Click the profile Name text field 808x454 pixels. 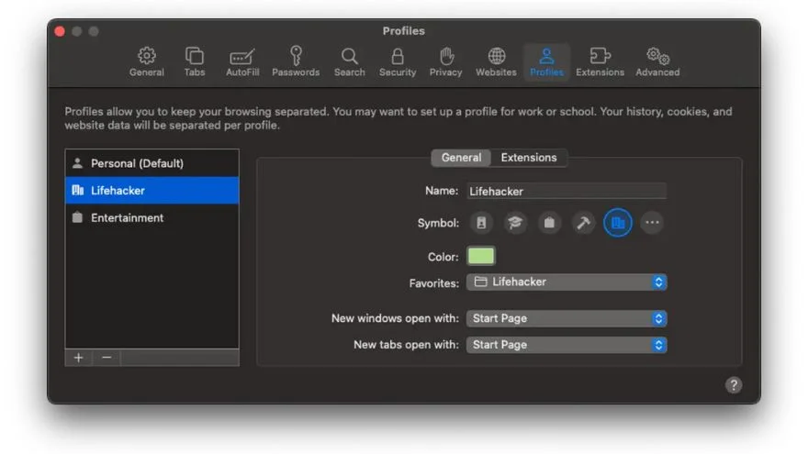pyautogui.click(x=567, y=192)
